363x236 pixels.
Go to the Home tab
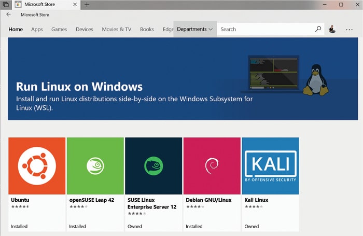coord(16,30)
